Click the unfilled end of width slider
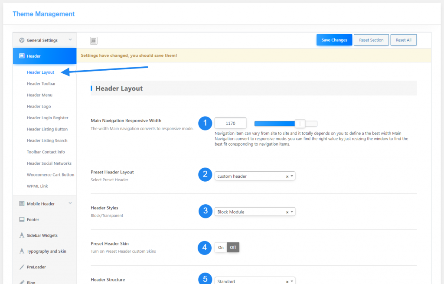This screenshot has width=444, height=284. 311,124
